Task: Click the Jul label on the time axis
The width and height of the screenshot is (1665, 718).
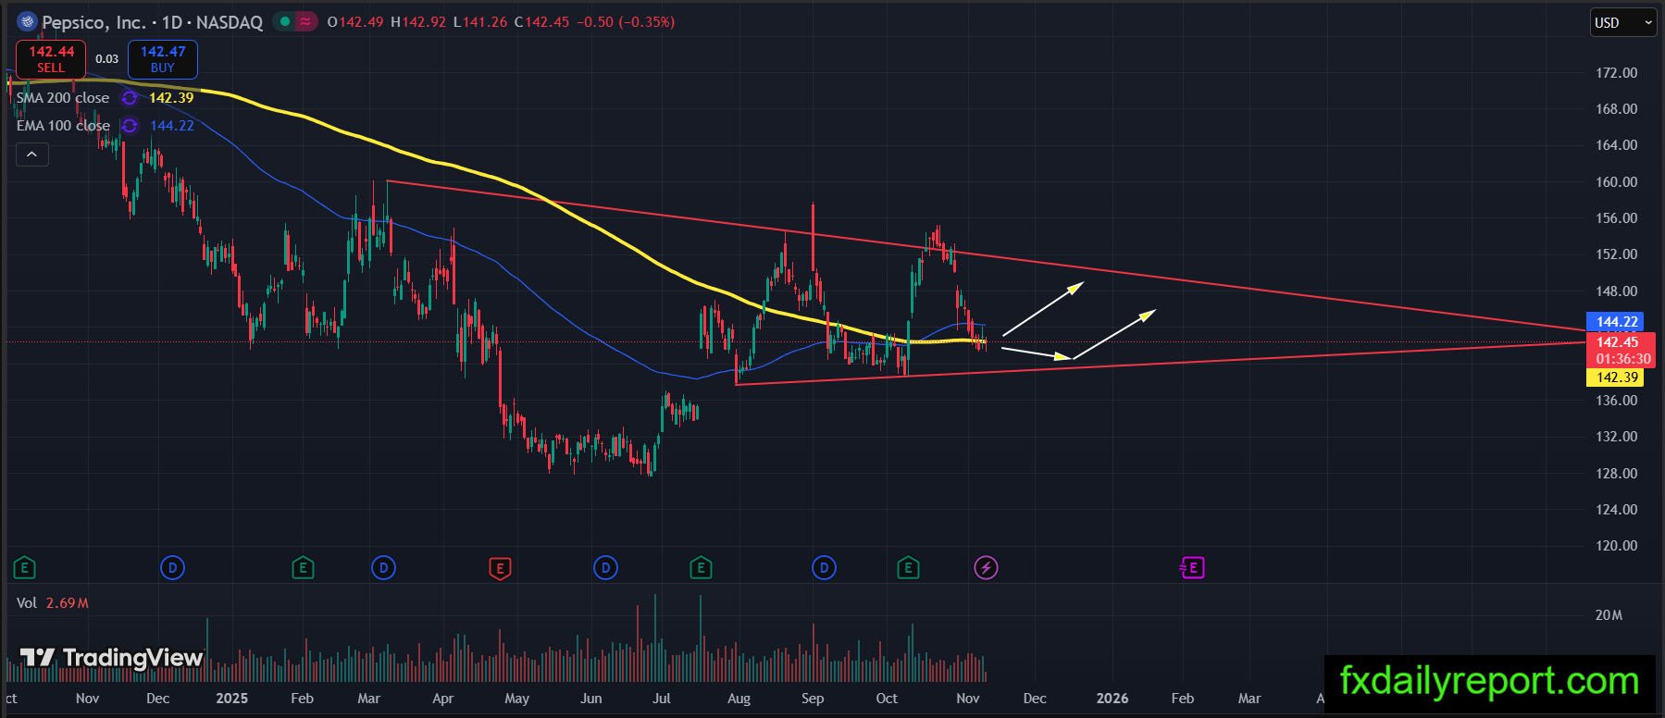Action: click(x=662, y=699)
